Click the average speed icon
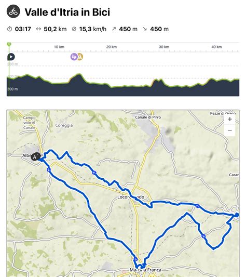 point(74,29)
